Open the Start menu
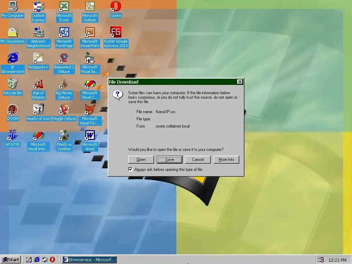 tap(11, 260)
